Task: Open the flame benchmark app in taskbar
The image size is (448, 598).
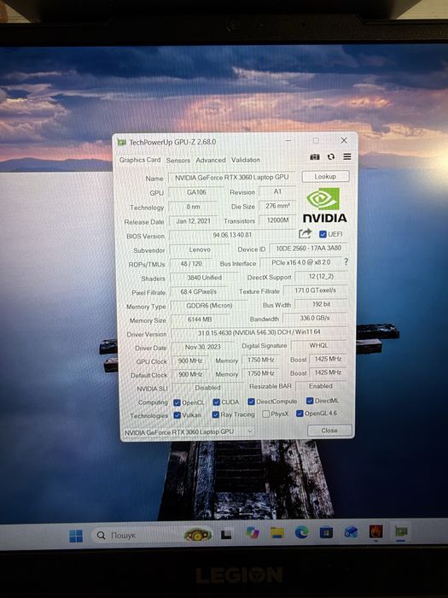Action: click(x=375, y=531)
